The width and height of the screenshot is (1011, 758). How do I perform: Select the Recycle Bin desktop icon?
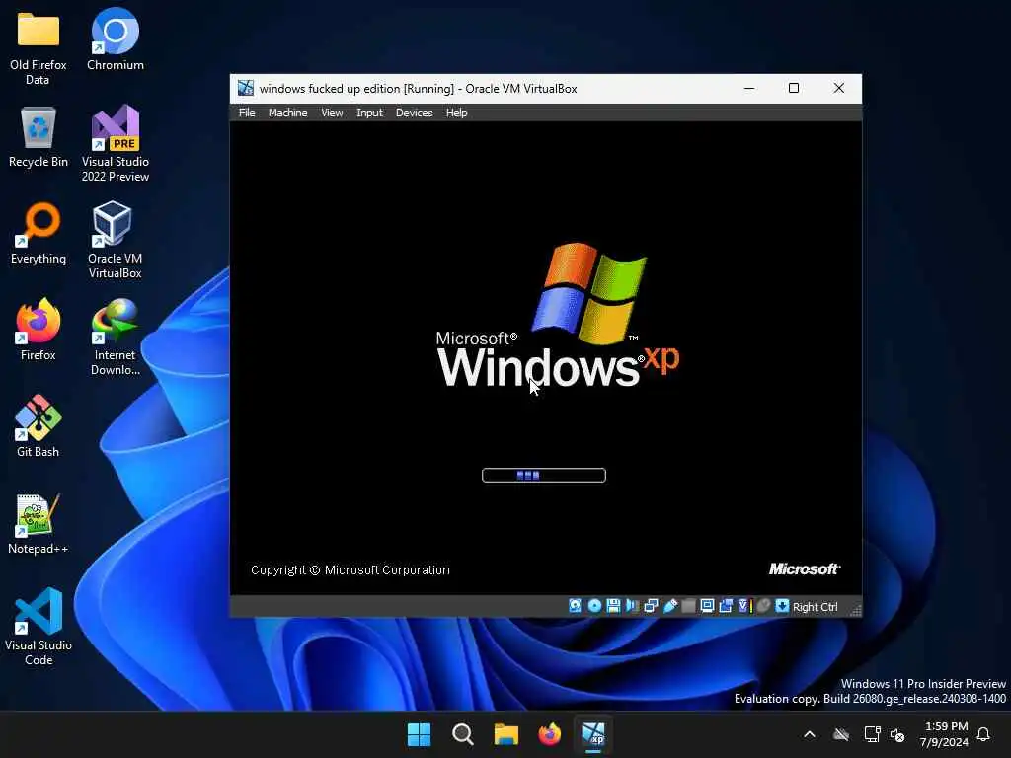pos(39,136)
